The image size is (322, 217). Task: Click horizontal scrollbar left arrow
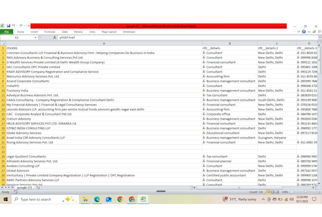click(194, 188)
